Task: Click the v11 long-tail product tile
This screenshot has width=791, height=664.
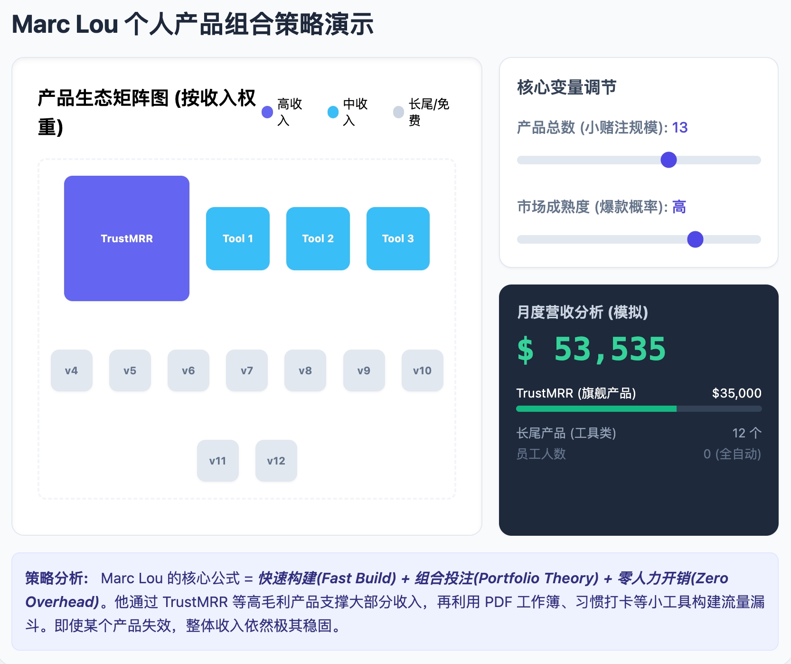Action: click(218, 461)
